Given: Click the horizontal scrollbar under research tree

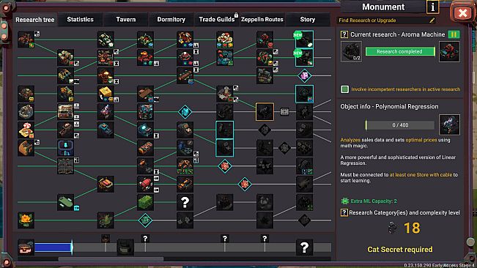Looking at the screenshot, I should coord(111,259).
